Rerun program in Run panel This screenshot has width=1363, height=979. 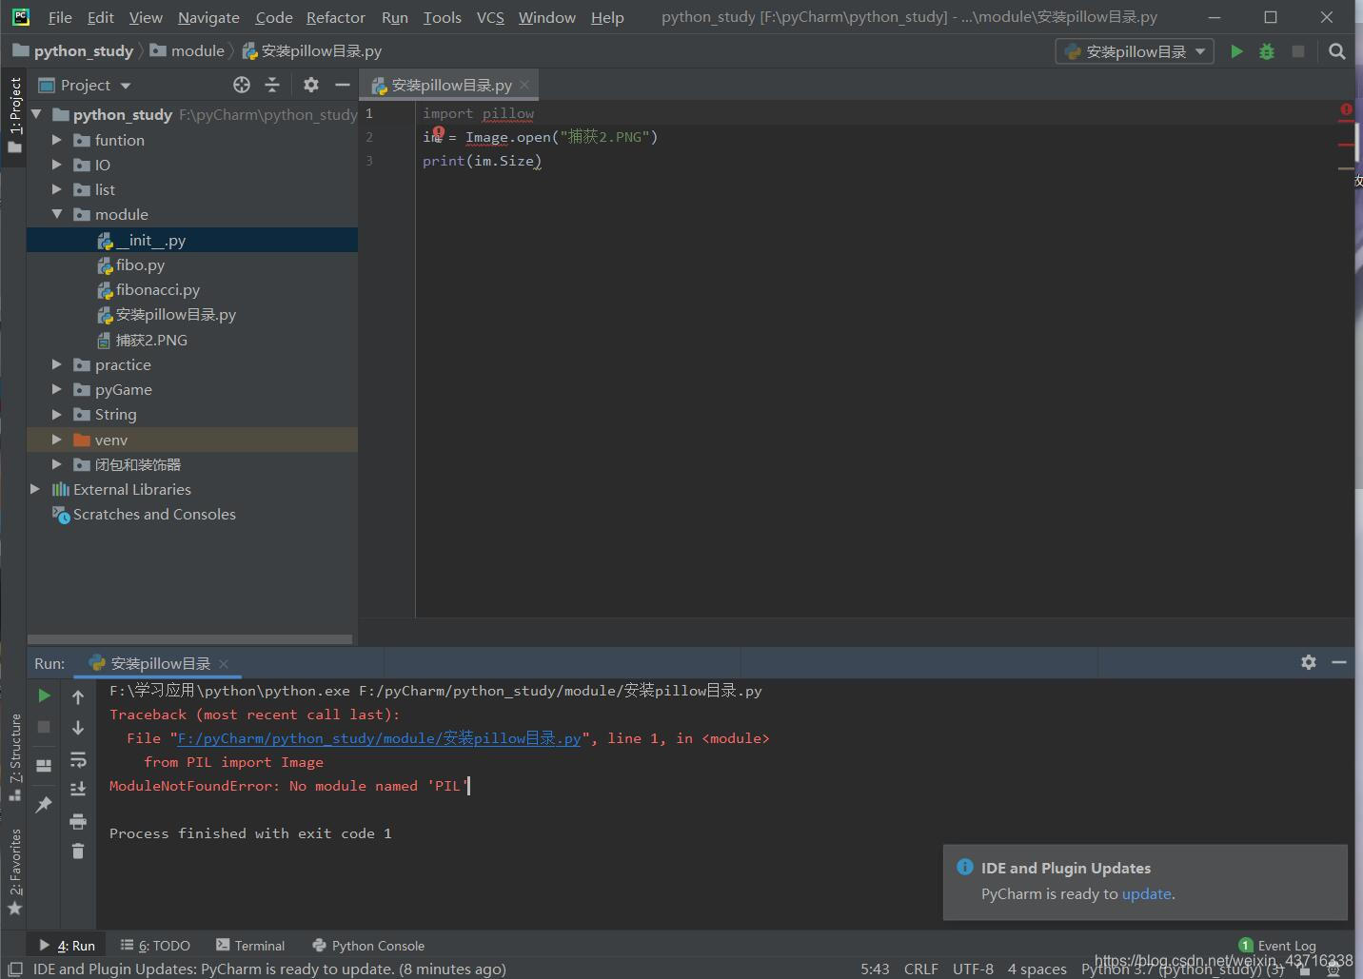(44, 695)
